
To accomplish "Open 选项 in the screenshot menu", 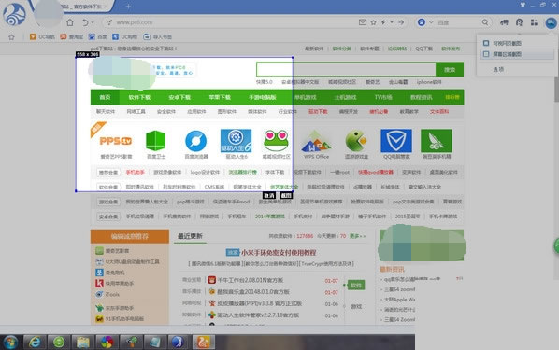I will pyautogui.click(x=498, y=69).
